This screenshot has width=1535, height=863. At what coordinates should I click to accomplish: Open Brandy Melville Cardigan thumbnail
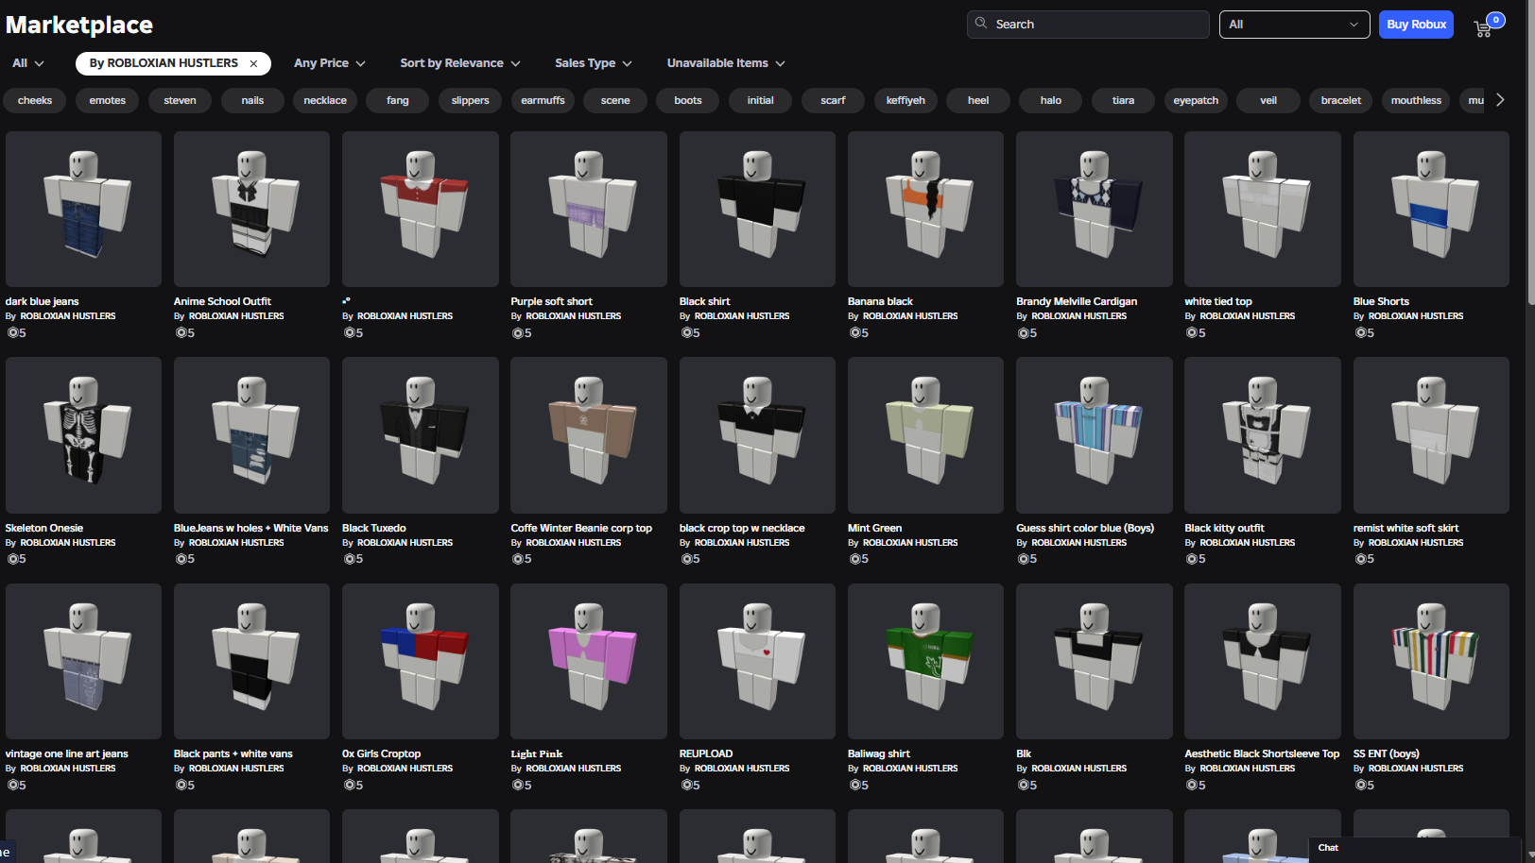(1095, 209)
